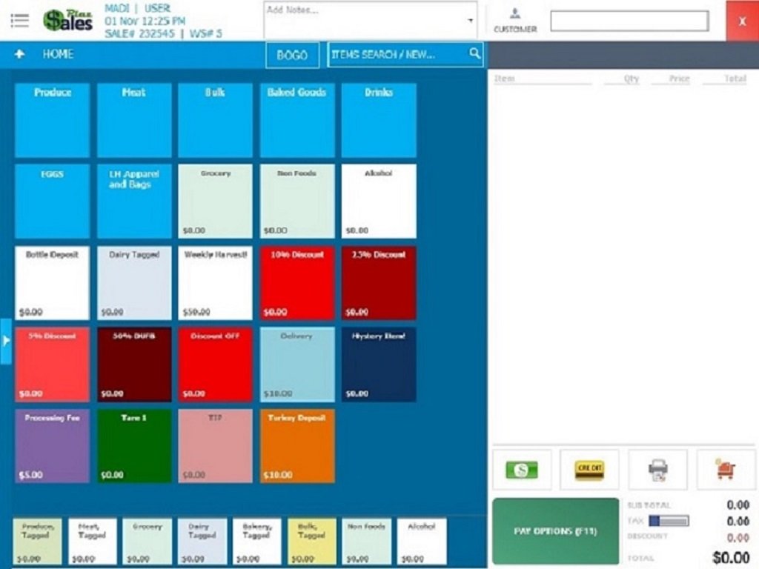Viewport: 759px width, 569px height.
Task: Click the Pay Options (F11) button
Action: click(x=555, y=531)
